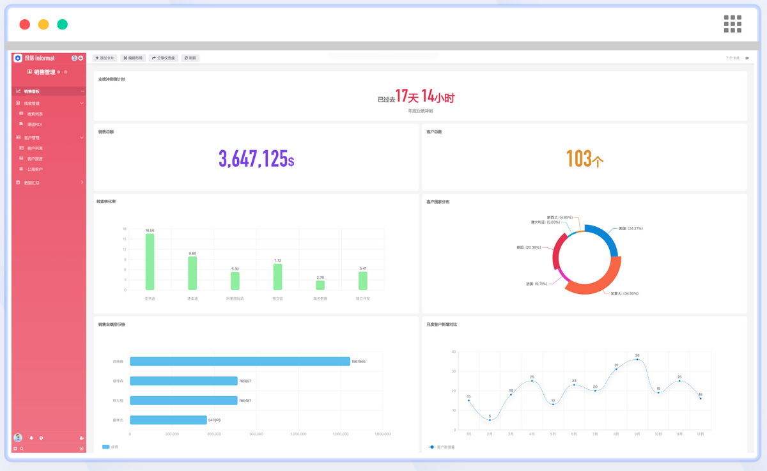Click the '7 个卡片' card count text
Viewport: 767px width, 471px height.
[x=732, y=58]
